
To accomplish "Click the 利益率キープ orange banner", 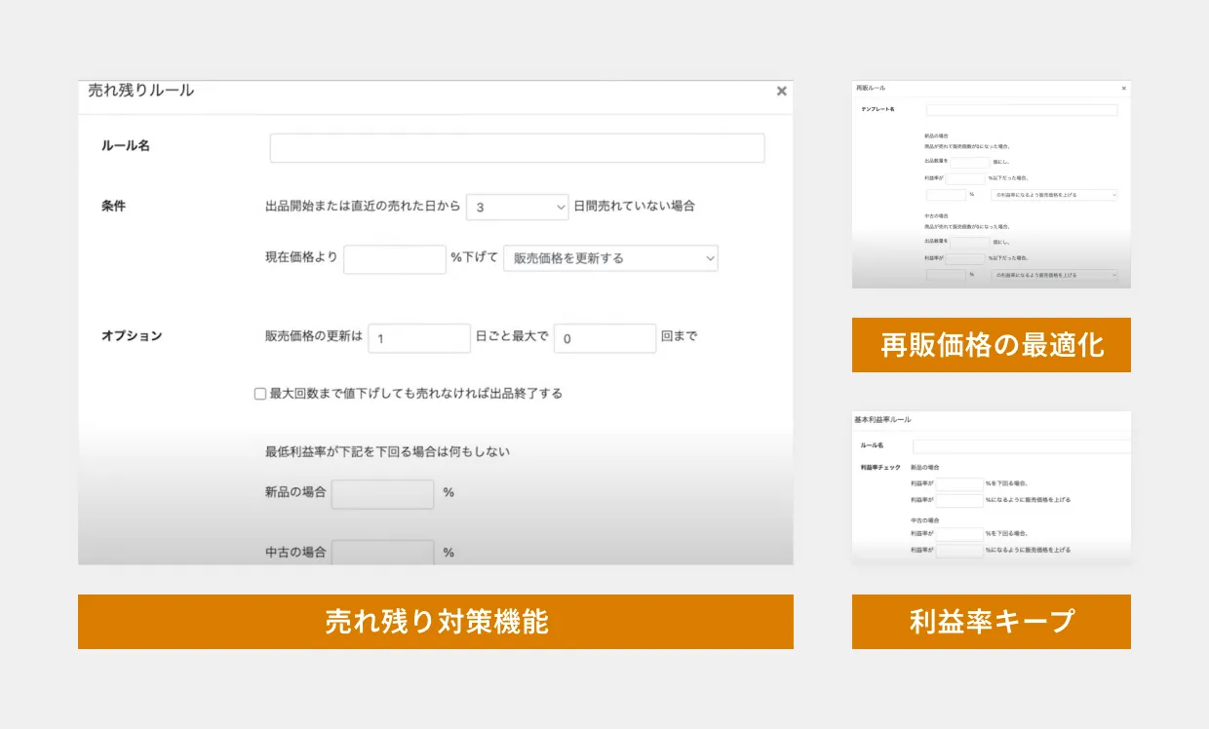I will click(x=992, y=622).
